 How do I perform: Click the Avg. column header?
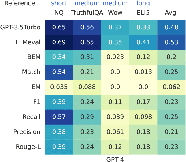click(x=171, y=13)
